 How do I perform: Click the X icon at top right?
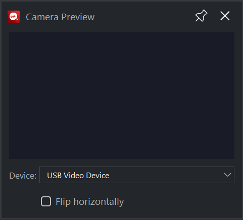click(225, 16)
